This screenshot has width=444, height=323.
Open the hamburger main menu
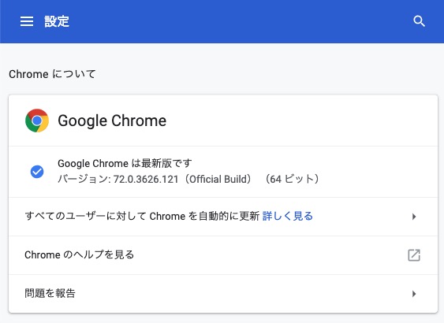click(x=27, y=21)
